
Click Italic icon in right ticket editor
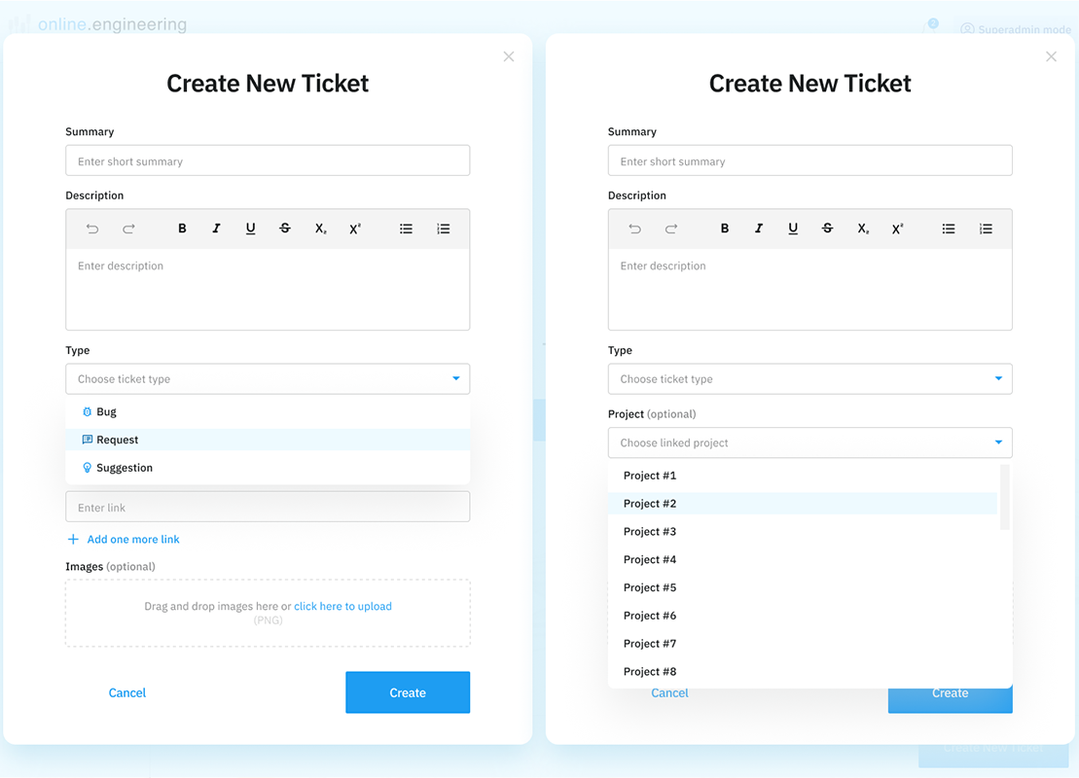(758, 229)
